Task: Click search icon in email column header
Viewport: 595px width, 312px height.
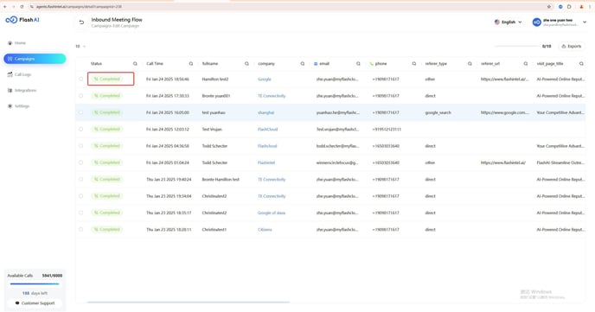Action: (x=358, y=64)
